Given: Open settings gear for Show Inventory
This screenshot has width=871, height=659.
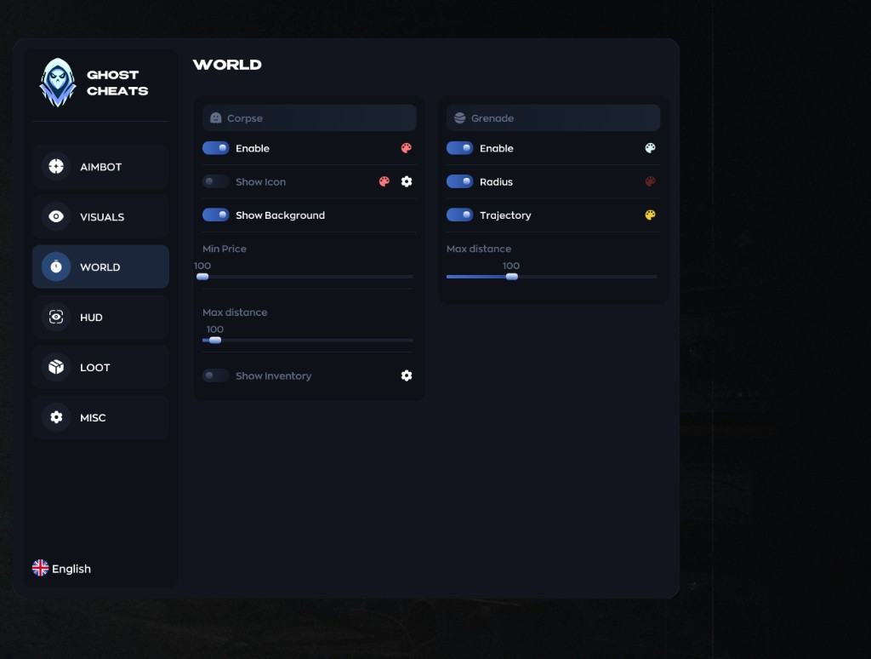Looking at the screenshot, I should click(407, 375).
